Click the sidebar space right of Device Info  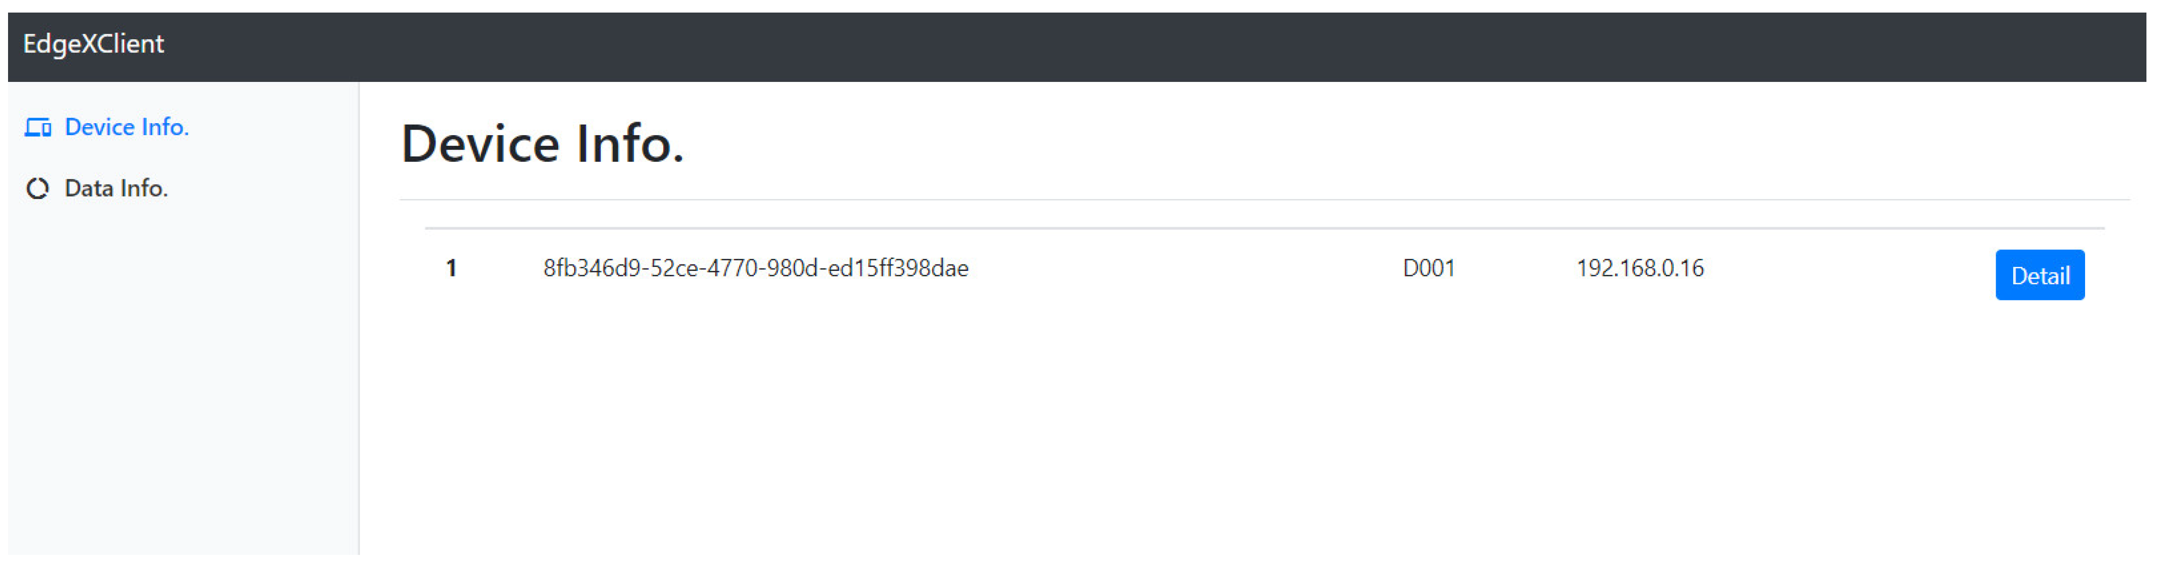277,127
